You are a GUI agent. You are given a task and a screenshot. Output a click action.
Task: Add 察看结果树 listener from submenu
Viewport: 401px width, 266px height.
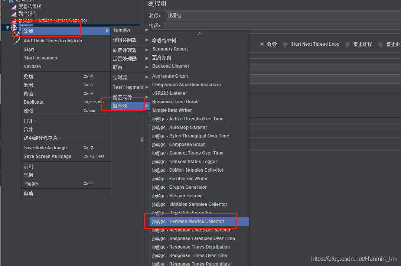(199, 40)
